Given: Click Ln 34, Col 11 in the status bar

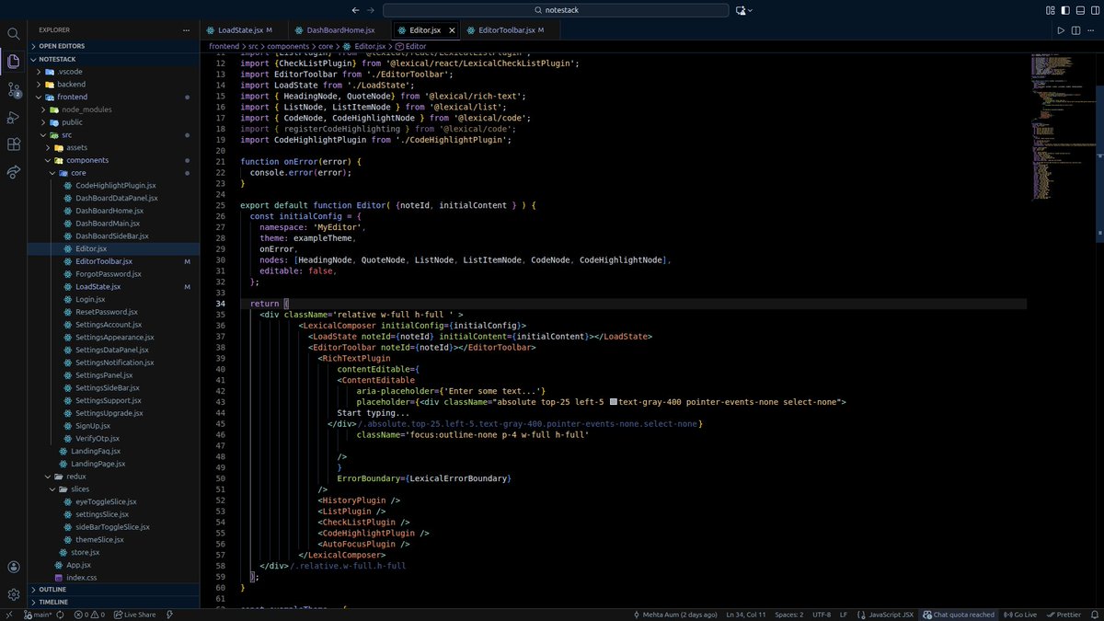Looking at the screenshot, I should pos(747,615).
